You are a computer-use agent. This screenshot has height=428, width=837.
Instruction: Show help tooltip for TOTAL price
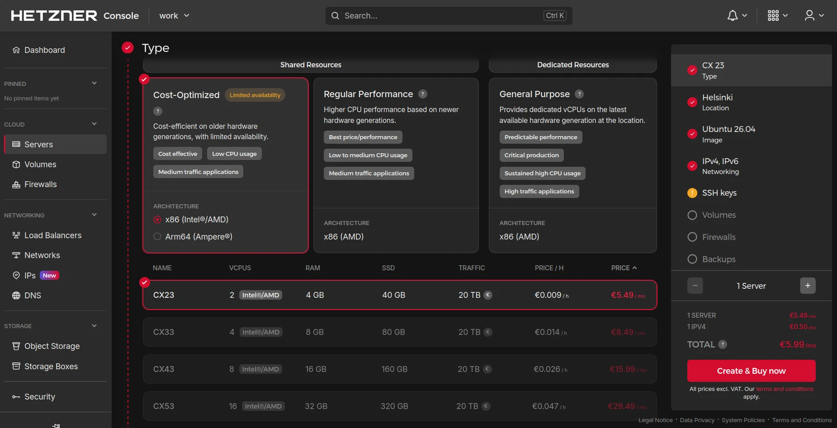[x=723, y=344]
